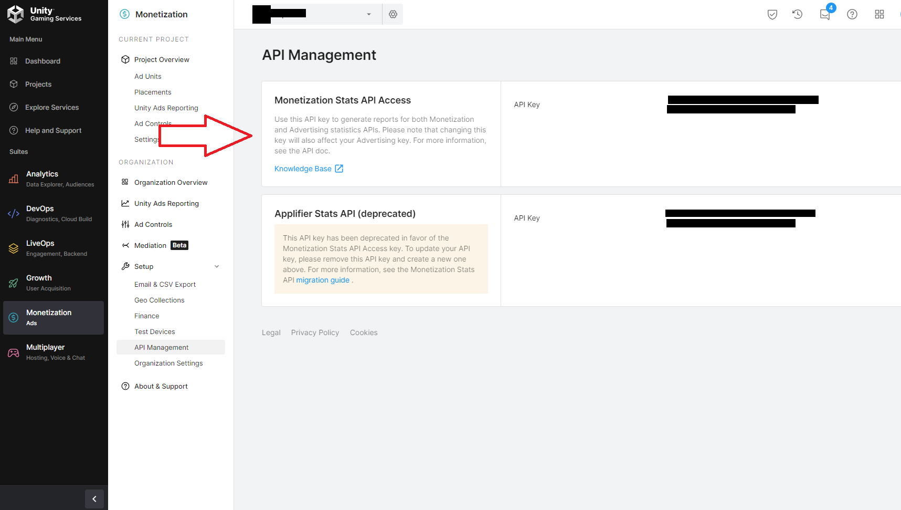Click the Monetization dollar icon in sidebar
This screenshot has height=510, width=901.
pyautogui.click(x=14, y=317)
